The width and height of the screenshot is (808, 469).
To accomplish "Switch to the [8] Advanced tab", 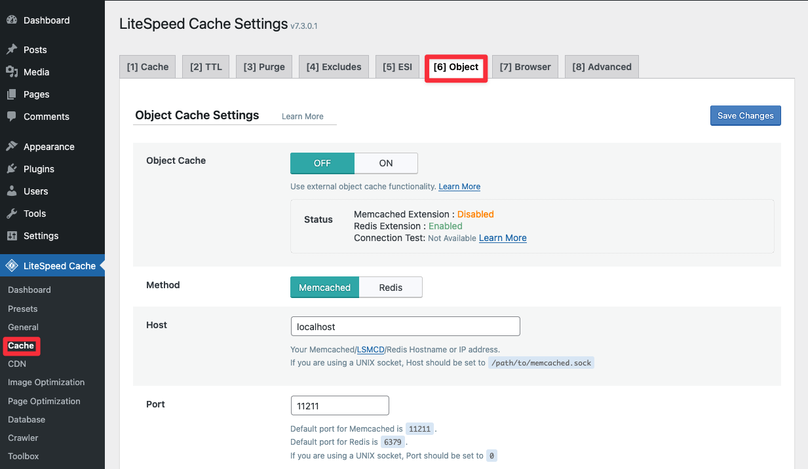I will pos(602,67).
